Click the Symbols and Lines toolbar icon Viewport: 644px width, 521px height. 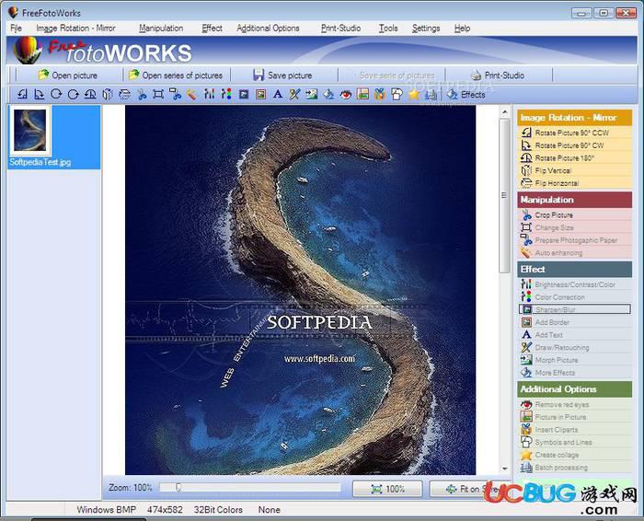[x=397, y=95]
